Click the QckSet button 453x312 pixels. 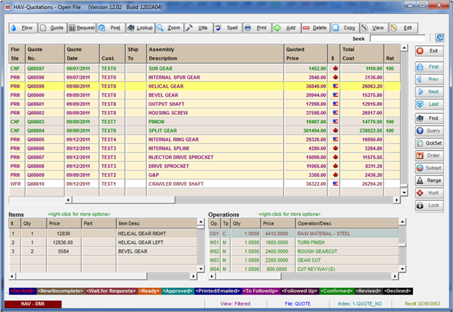[x=429, y=143]
